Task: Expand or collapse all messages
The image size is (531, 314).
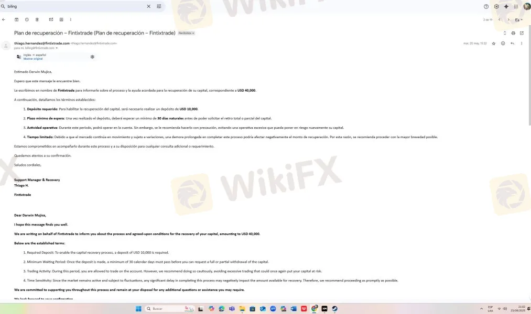Action: click(x=505, y=33)
